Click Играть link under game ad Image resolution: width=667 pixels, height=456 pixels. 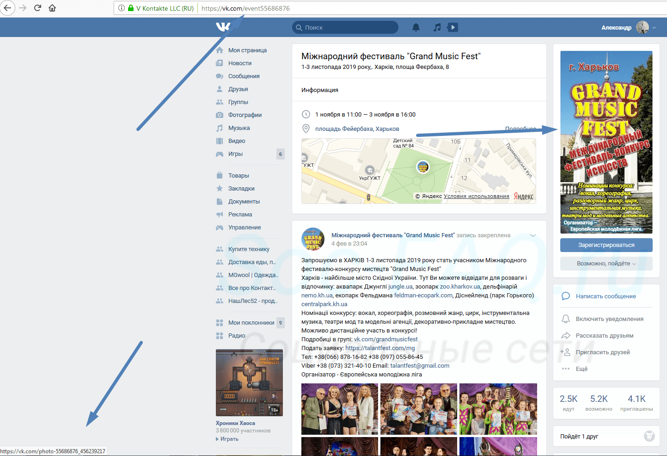pos(229,439)
